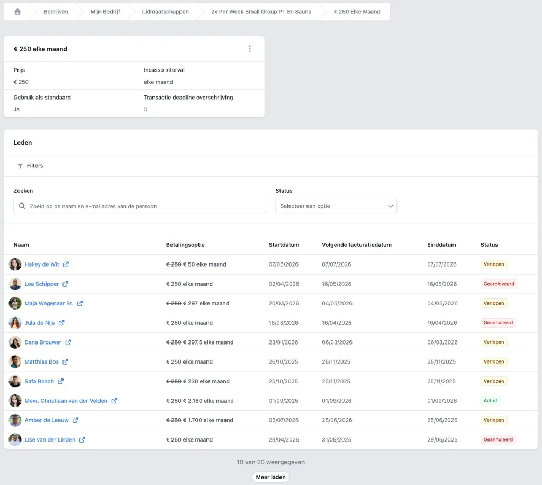Open external link icon next to Dana Brouwer
This screenshot has height=485, width=542.
[68, 342]
